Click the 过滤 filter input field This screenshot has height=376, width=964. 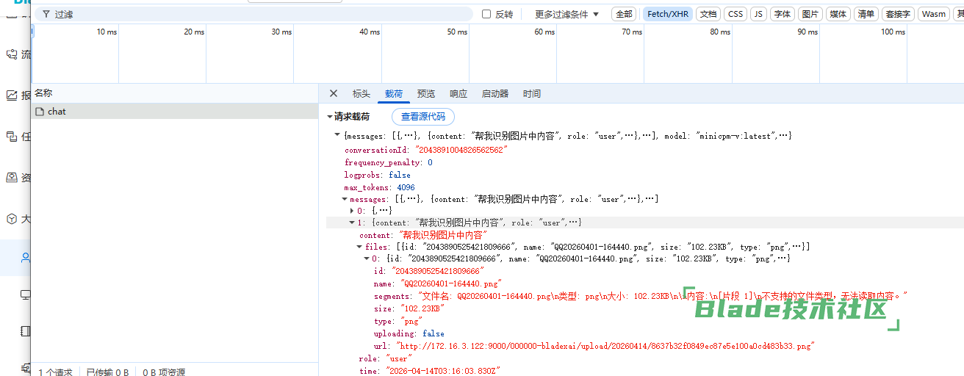pos(257,14)
